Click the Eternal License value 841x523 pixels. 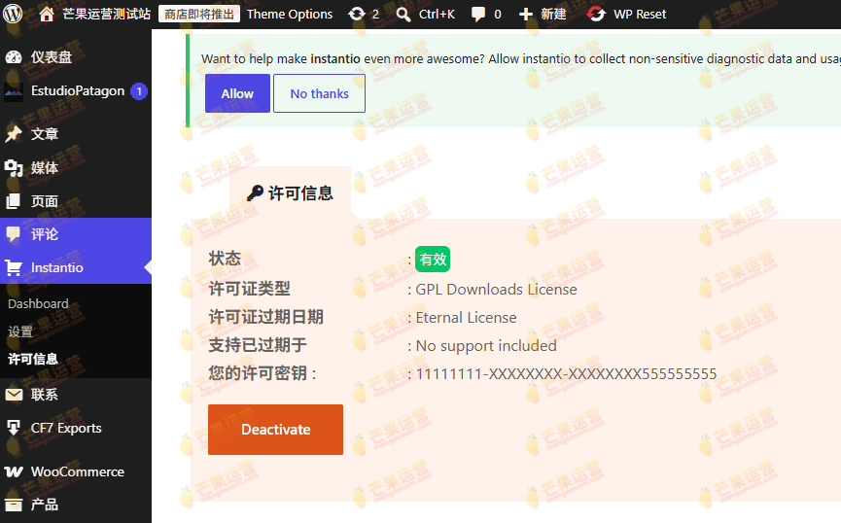click(x=466, y=318)
